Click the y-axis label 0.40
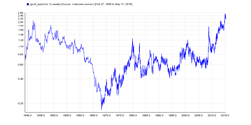The image size is (251, 125). [x=21, y=79]
